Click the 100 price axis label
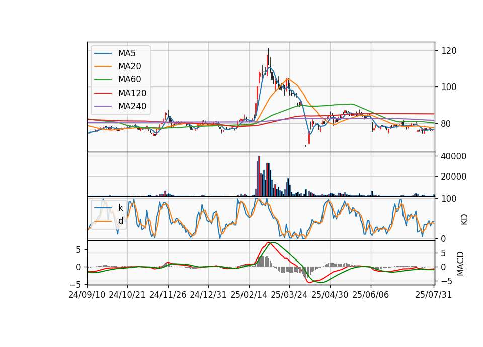The height and width of the screenshot is (347, 483). (x=449, y=87)
